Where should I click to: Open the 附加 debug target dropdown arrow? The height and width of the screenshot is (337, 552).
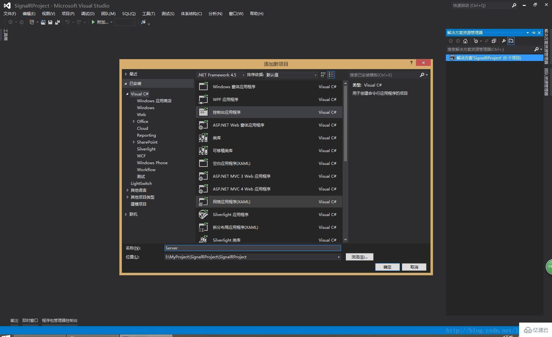pyautogui.click(x=111, y=22)
